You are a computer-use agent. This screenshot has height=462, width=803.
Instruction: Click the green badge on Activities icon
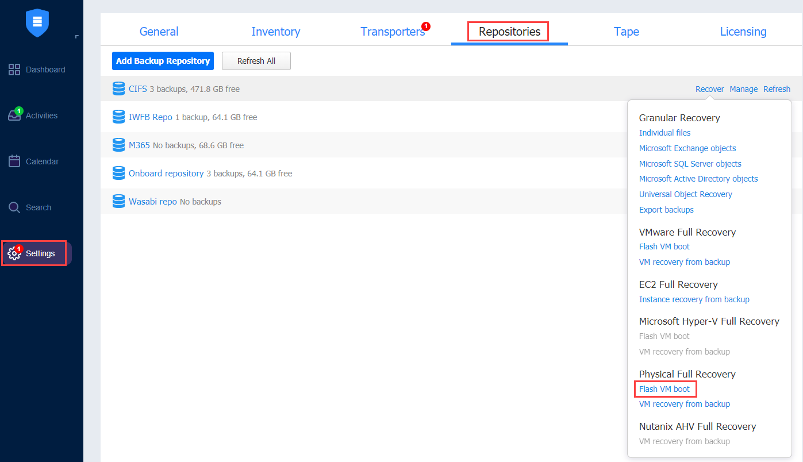(19, 110)
